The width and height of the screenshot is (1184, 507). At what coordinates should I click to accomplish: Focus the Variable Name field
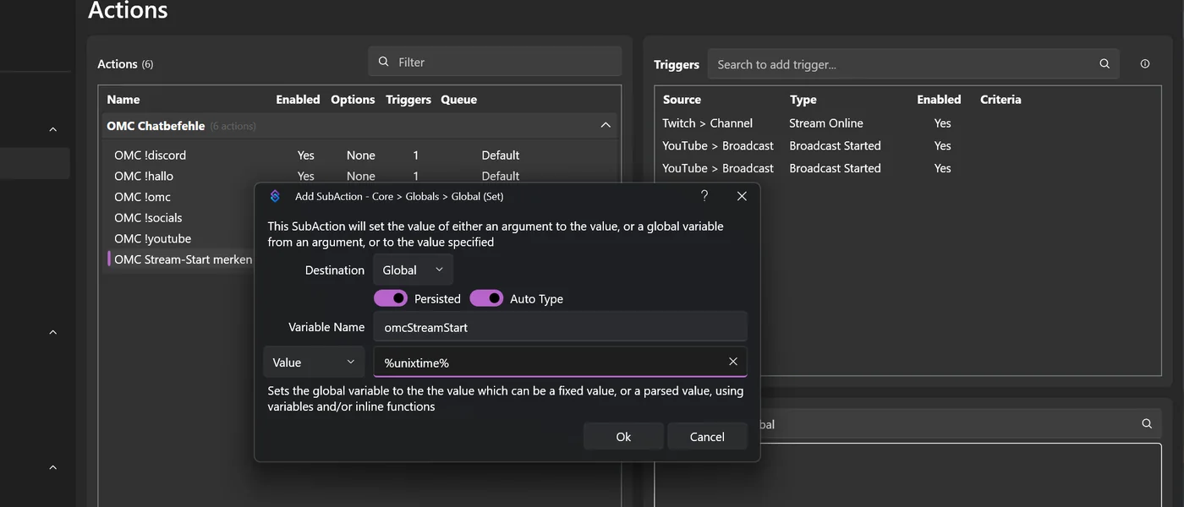coord(561,327)
